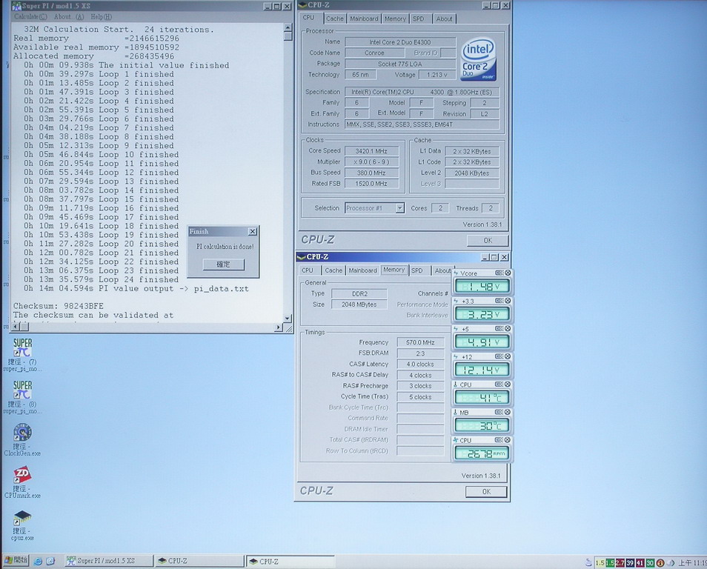The image size is (707, 569).
Task: Select the ClockGen.exe desktop shortcut
Action: pyautogui.click(x=22, y=439)
